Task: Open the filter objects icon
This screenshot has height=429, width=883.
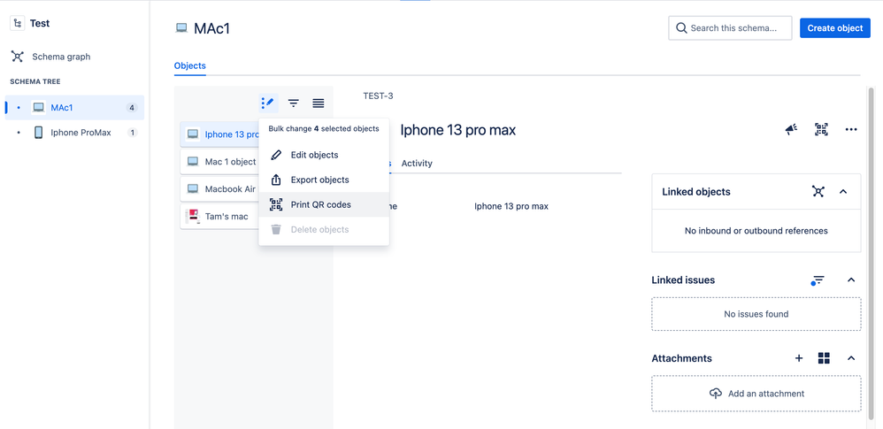Action: click(294, 103)
